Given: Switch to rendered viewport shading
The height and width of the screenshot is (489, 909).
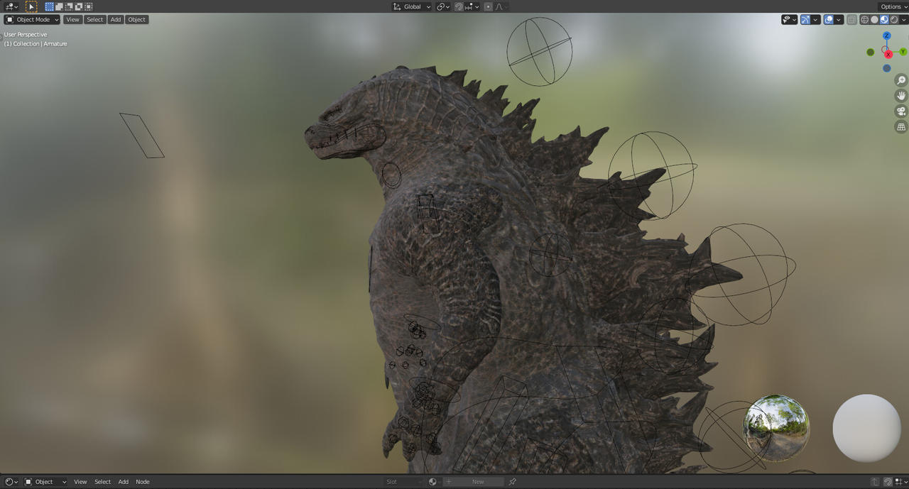Looking at the screenshot, I should pyautogui.click(x=895, y=19).
